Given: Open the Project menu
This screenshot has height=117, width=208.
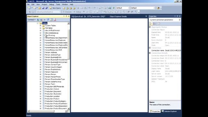Looking at the screenshot, I should 45,4.
